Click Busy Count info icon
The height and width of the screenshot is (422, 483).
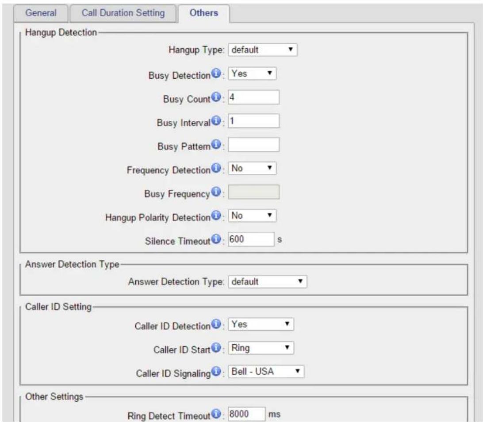pyautogui.click(x=216, y=97)
